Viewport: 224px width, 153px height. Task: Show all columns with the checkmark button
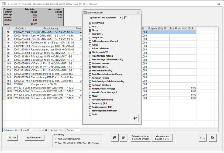126,18
